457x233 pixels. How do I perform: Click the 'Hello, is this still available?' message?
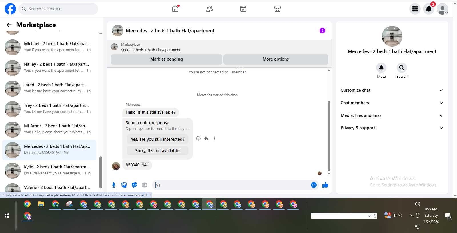click(x=151, y=112)
